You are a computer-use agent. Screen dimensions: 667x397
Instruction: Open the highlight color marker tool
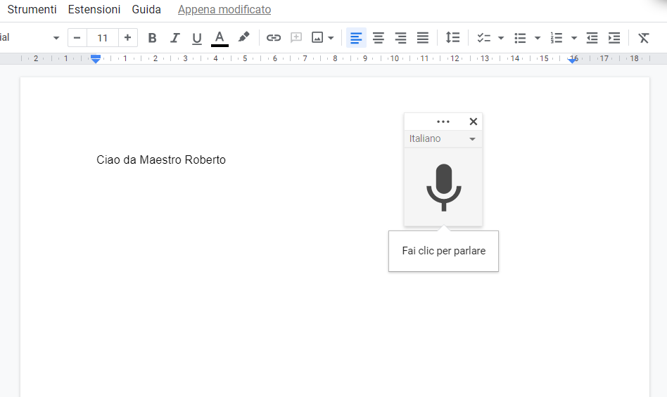coord(243,37)
